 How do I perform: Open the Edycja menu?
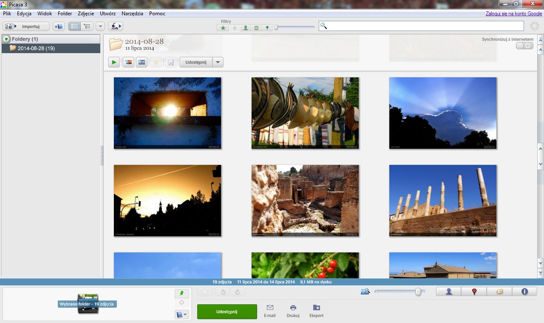pyautogui.click(x=24, y=14)
